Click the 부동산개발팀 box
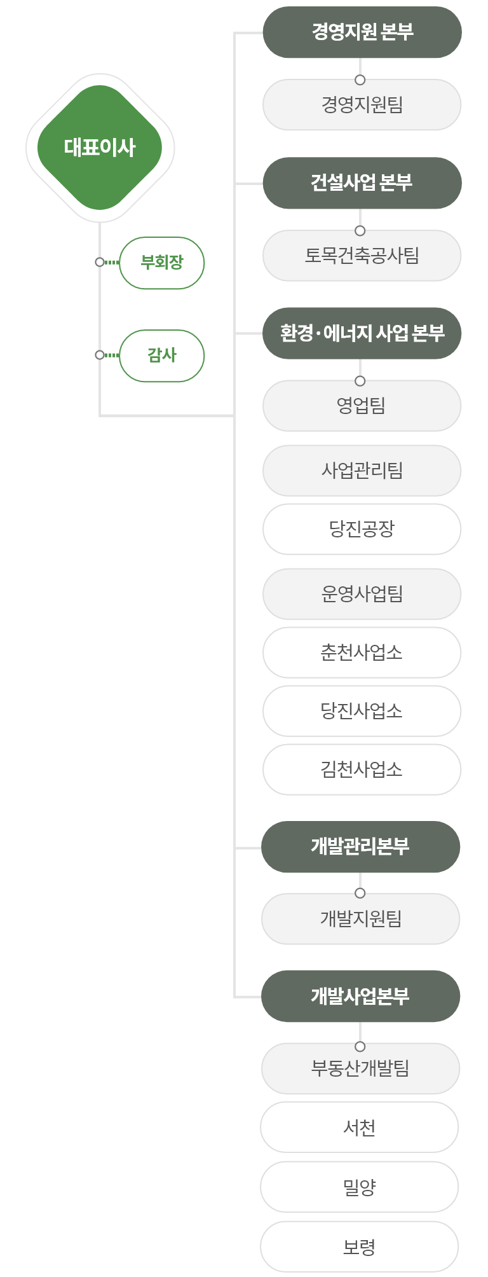The height and width of the screenshot is (1277, 488). pos(360,1068)
